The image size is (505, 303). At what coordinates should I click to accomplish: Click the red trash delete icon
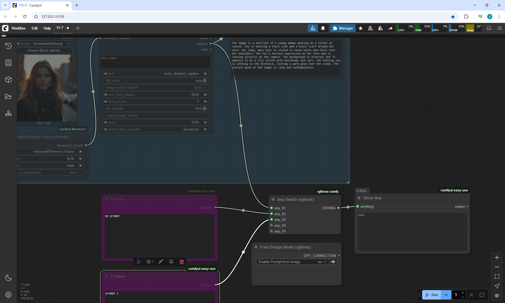pyautogui.click(x=181, y=262)
